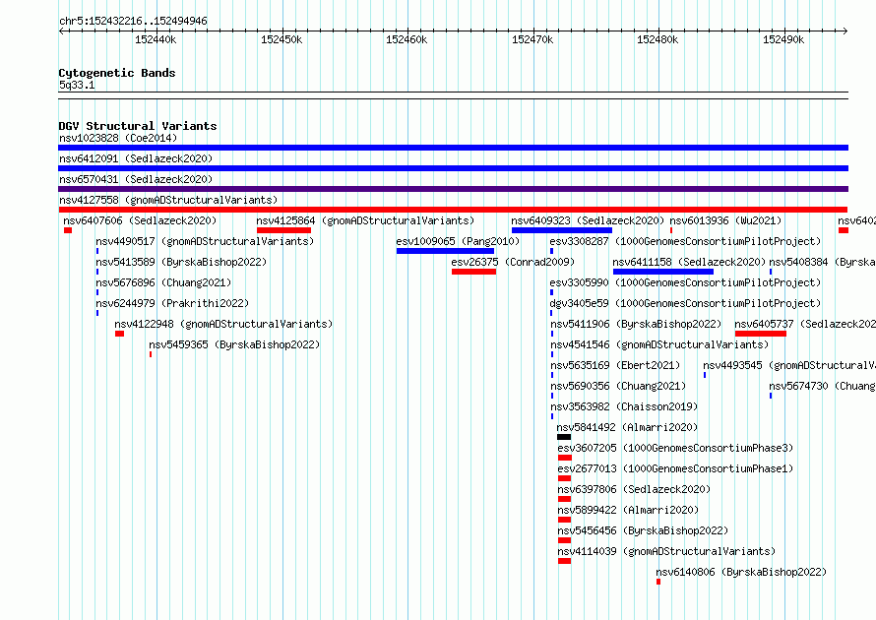Click the 152480k ruler tick label
The height and width of the screenshot is (620, 876).
pyautogui.click(x=657, y=39)
